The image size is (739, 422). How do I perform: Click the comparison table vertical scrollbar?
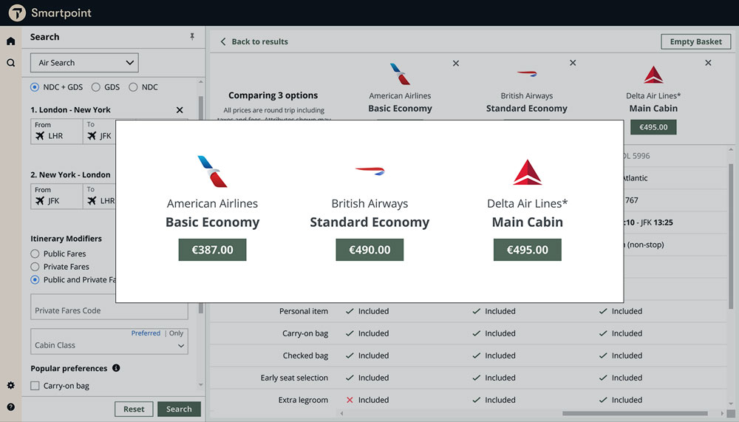pos(731,236)
